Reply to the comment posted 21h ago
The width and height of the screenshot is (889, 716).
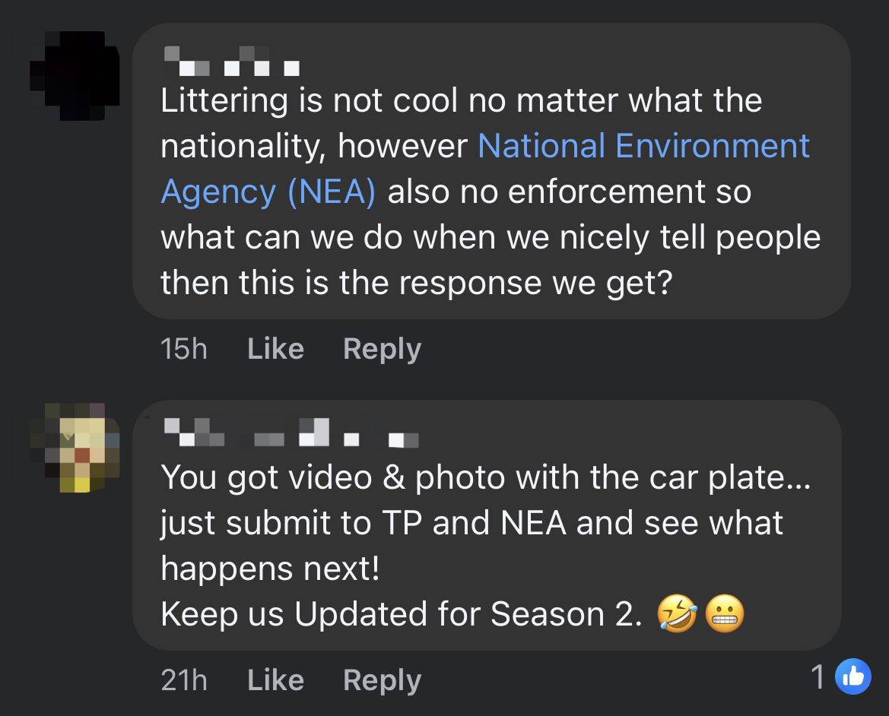click(382, 680)
